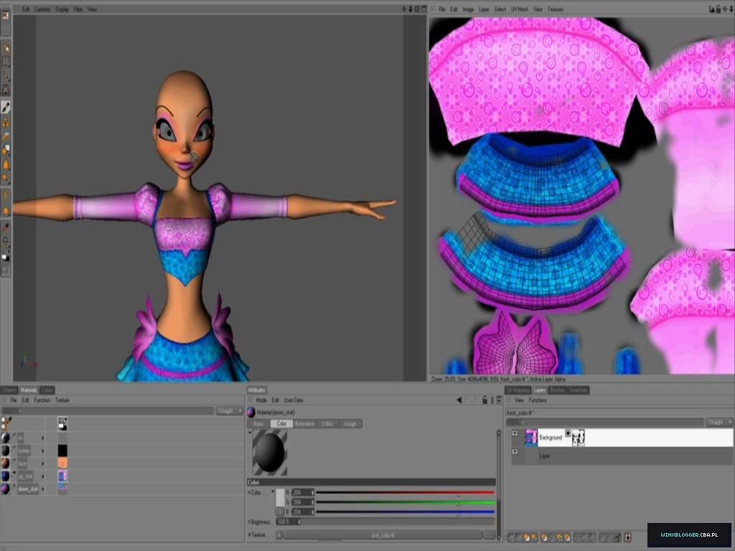
Task: Toggle paint pencil for up_skirt material
Action: click(14, 474)
